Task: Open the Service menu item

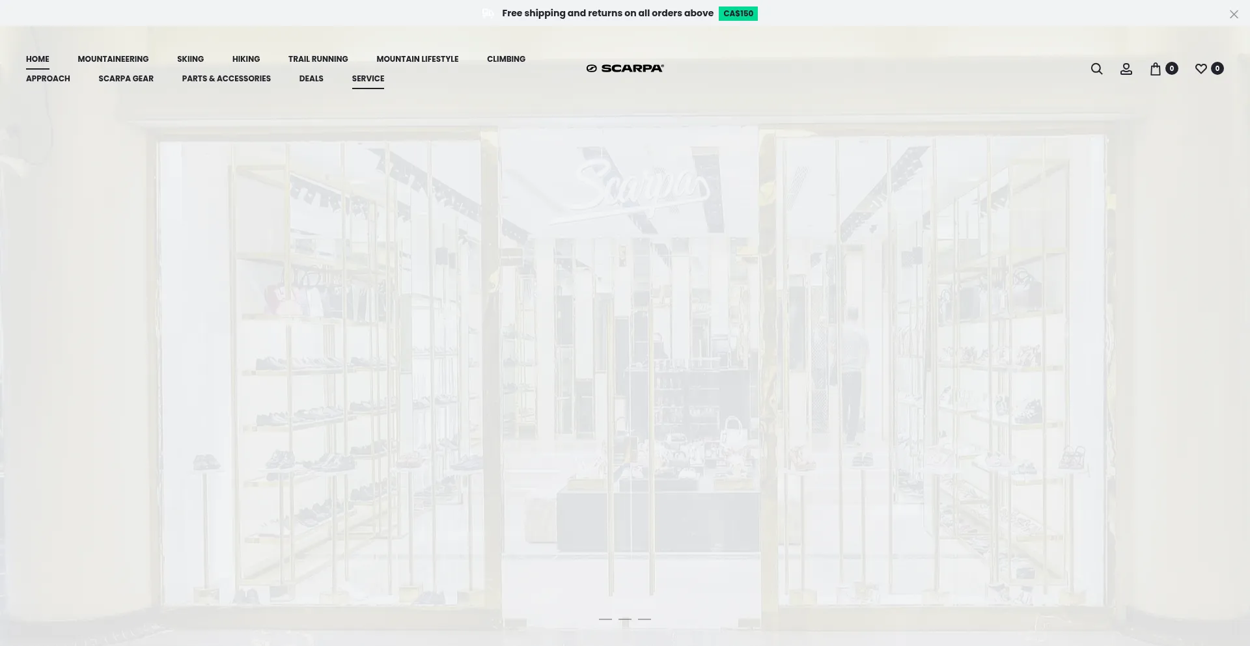Action: click(x=368, y=79)
